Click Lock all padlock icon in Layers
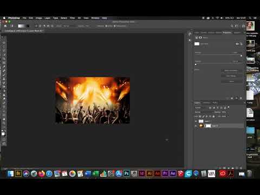The image size is (260, 195). (x=213, y=116)
